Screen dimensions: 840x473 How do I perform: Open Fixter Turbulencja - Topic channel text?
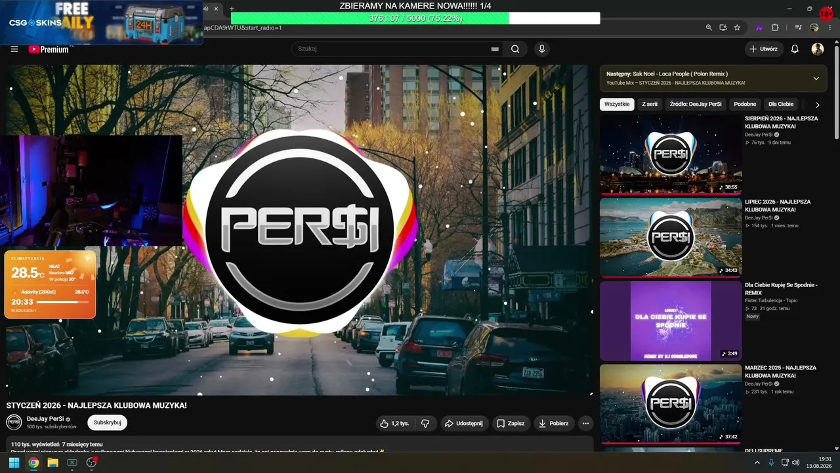point(771,300)
